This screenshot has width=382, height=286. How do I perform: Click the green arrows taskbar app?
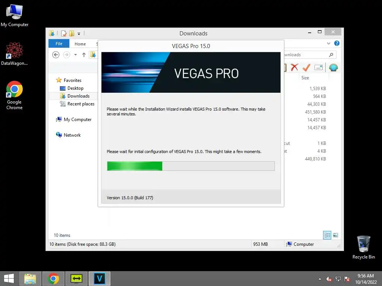[76, 279]
